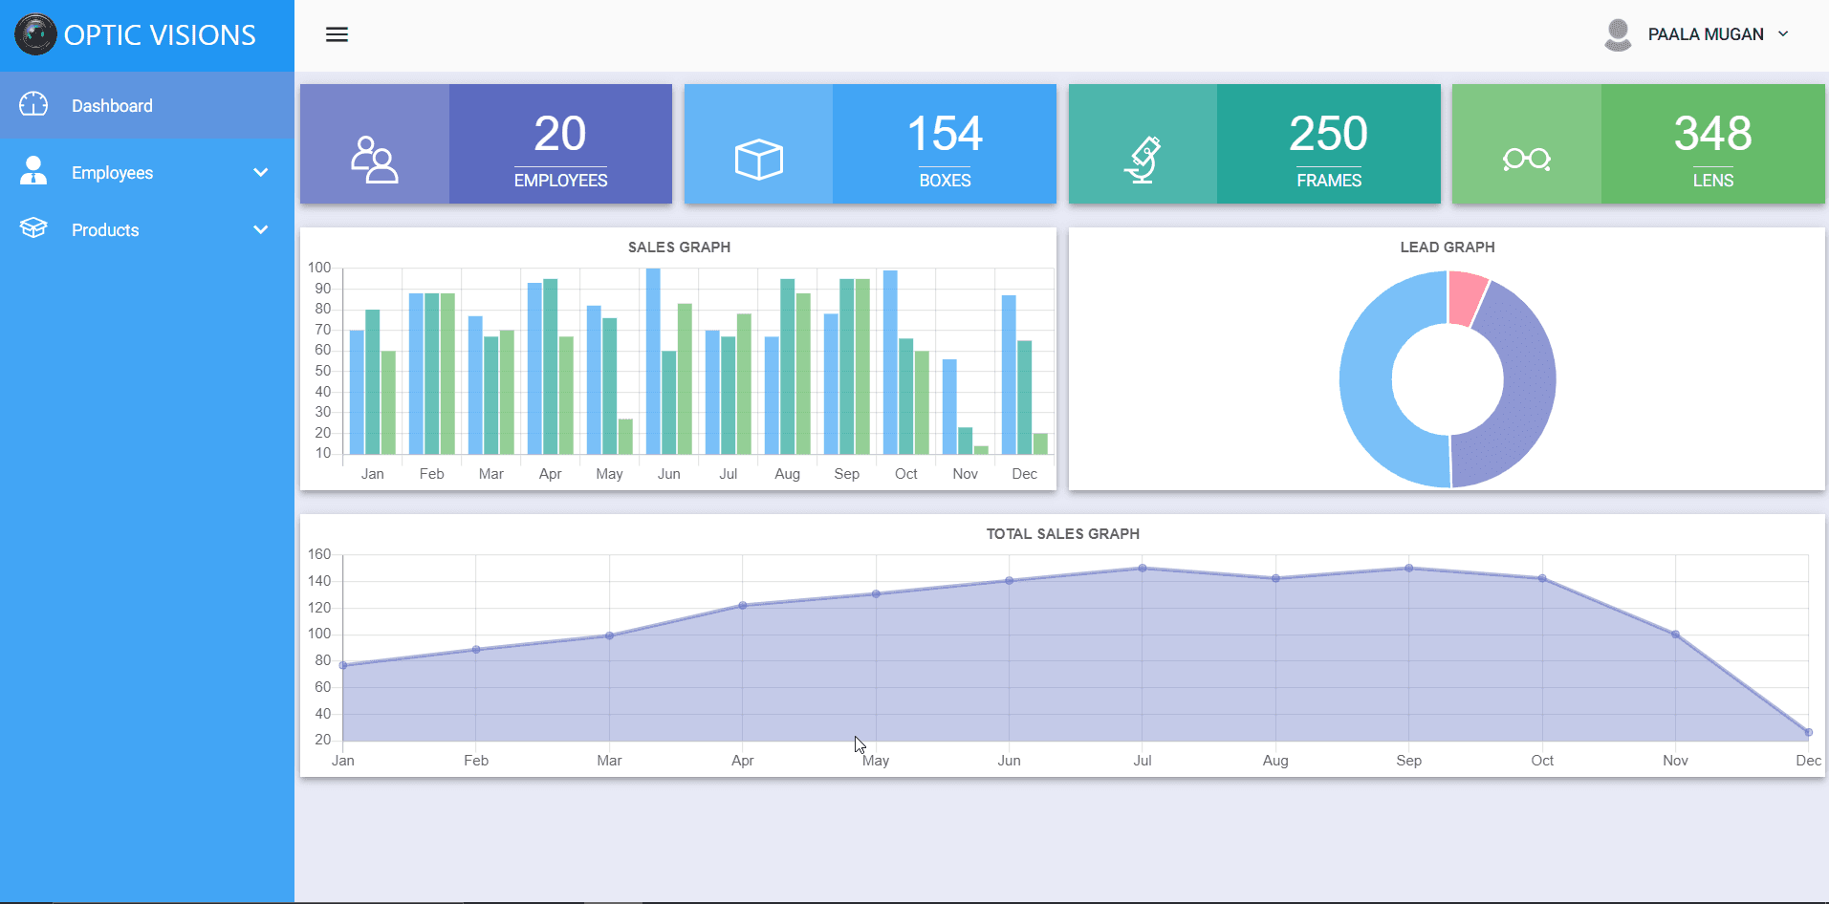Click the Employees person icon in sidebar
Viewport: 1829px width, 904px height.
(33, 171)
